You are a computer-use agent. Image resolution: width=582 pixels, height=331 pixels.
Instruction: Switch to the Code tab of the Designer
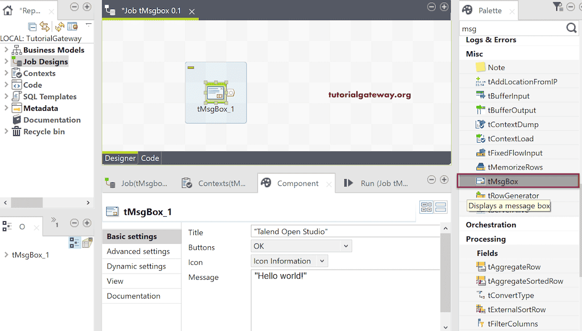click(x=149, y=158)
